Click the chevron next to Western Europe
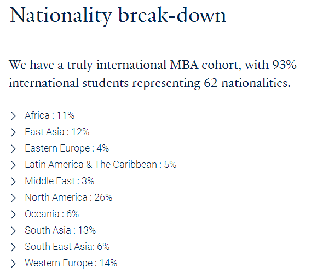The width and height of the screenshot is (317, 279). (13, 264)
